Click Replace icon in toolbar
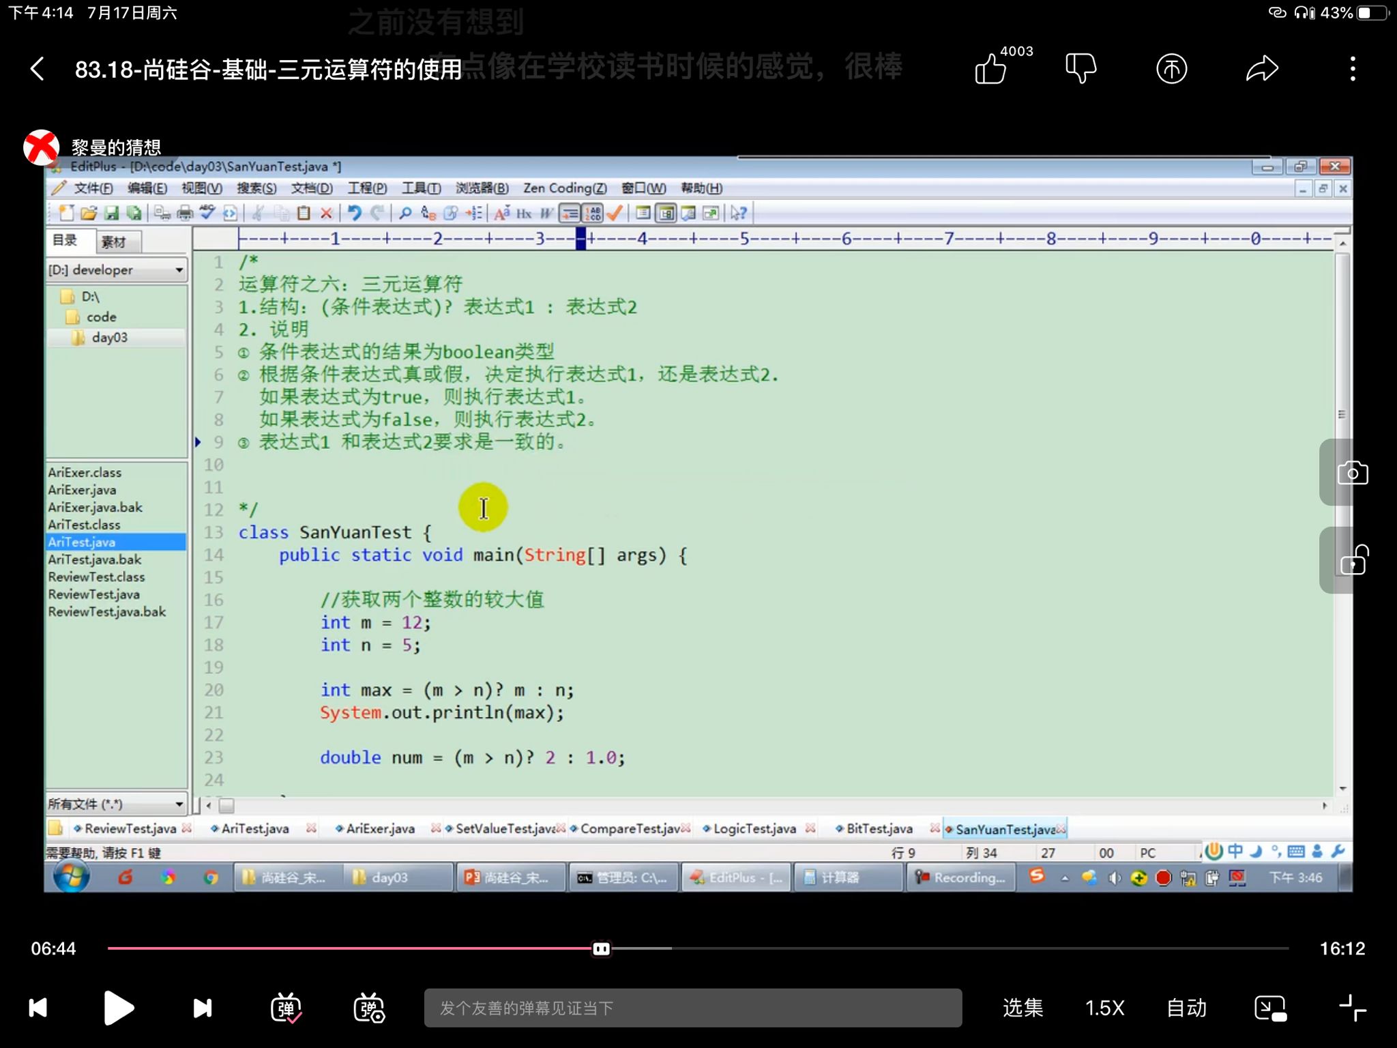This screenshot has width=1397, height=1048. pyautogui.click(x=428, y=214)
